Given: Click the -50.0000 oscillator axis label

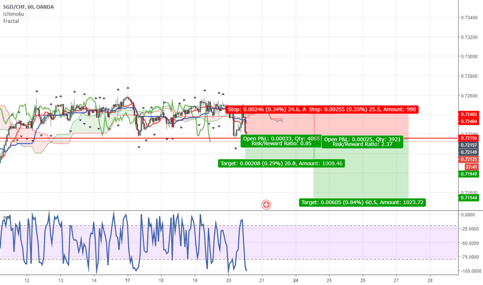Looking at the screenshot, I should click(470, 243).
